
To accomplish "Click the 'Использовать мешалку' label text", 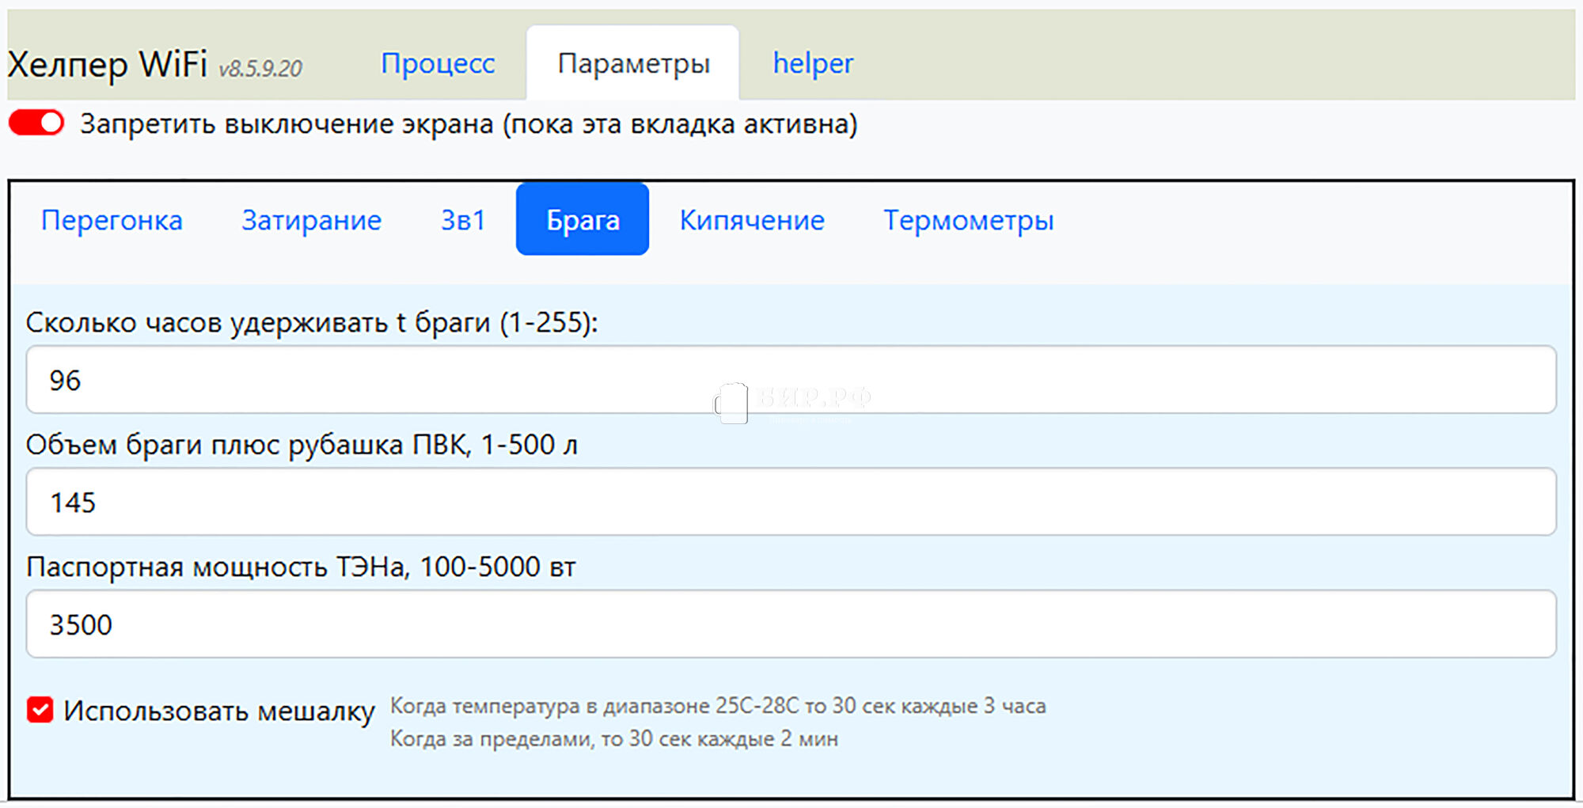I will coord(219,711).
